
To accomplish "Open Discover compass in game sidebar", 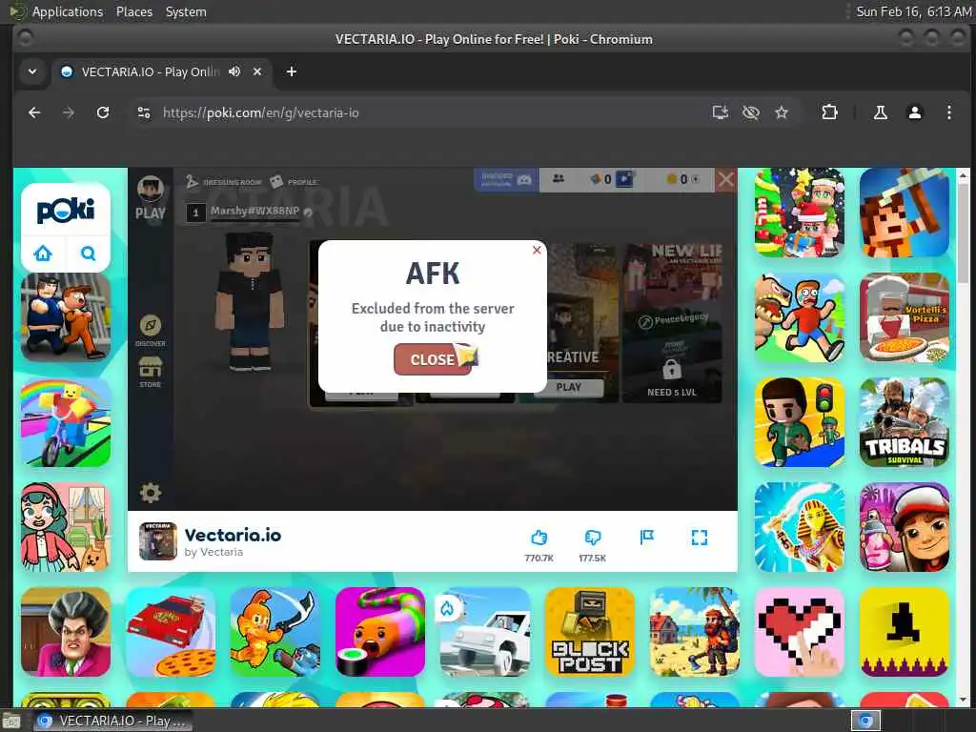I will pyautogui.click(x=150, y=331).
